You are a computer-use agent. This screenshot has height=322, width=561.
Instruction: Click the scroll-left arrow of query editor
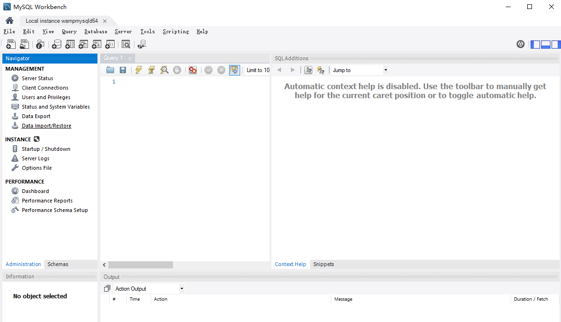104,265
